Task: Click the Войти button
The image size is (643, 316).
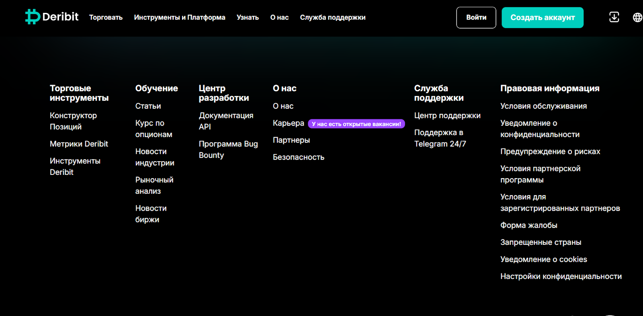Action: pos(476,18)
